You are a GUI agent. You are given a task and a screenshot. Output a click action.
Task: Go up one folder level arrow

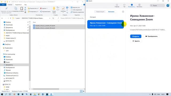(11, 18)
